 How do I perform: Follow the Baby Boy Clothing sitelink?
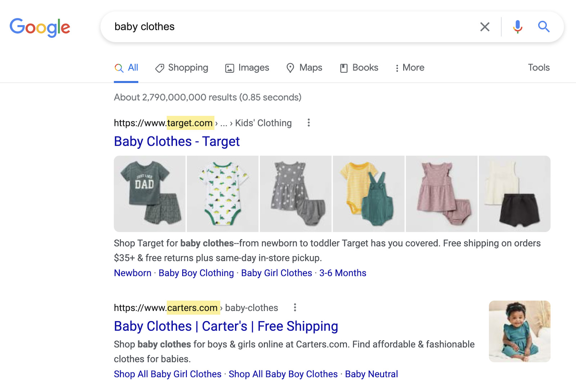[x=196, y=273]
